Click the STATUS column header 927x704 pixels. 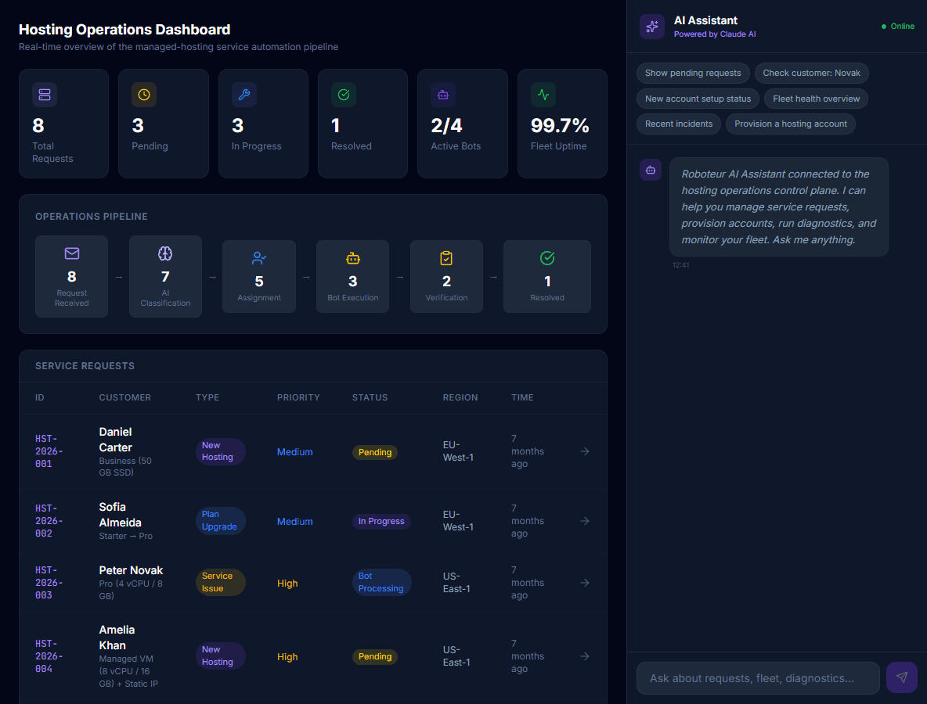click(x=370, y=397)
